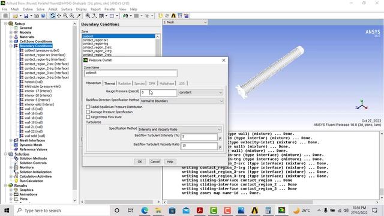Viewport: 384px width, 216px height.
Task: Open the Report menu
Action: point(95,10)
